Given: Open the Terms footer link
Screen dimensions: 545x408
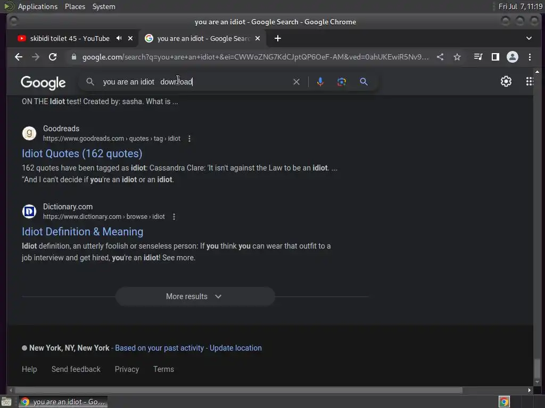Looking at the screenshot, I should pyautogui.click(x=164, y=369).
